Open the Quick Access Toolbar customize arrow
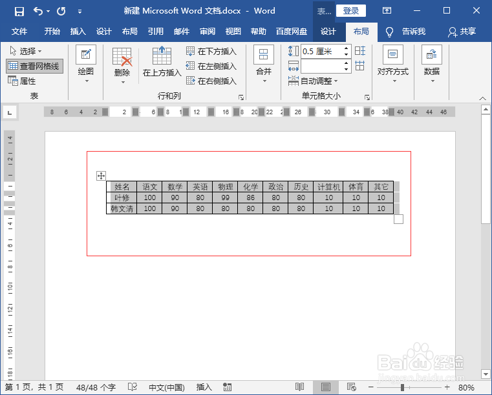This screenshot has width=492, height=395. [x=80, y=12]
